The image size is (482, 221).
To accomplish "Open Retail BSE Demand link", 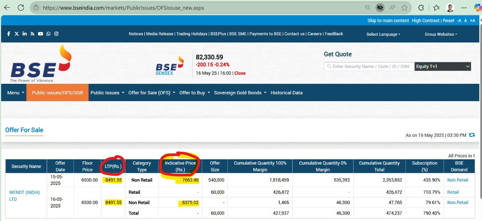I will (453, 192).
